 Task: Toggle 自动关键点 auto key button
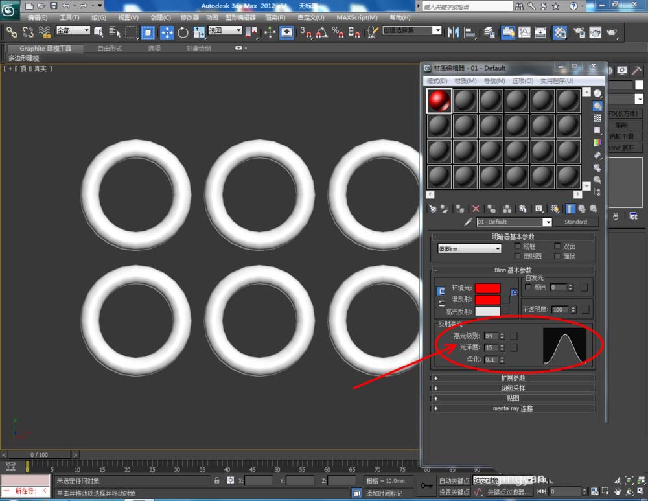click(454, 480)
